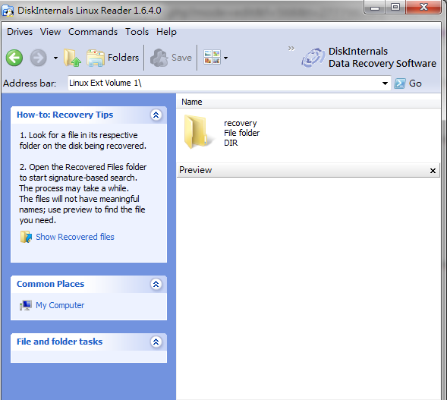Screen dimensions: 447x400
Task: Maximize the Linux Reader window
Action: point(395,7)
